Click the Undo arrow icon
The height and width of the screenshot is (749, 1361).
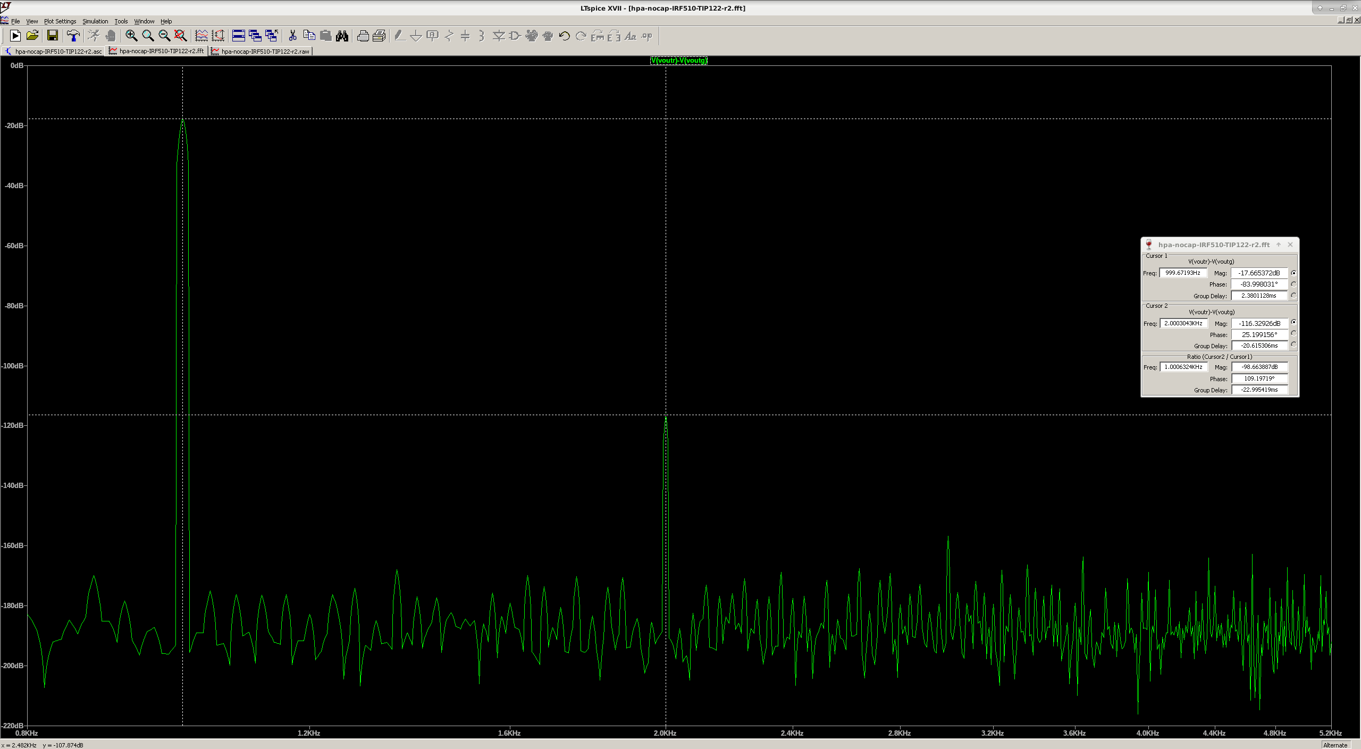click(x=565, y=36)
